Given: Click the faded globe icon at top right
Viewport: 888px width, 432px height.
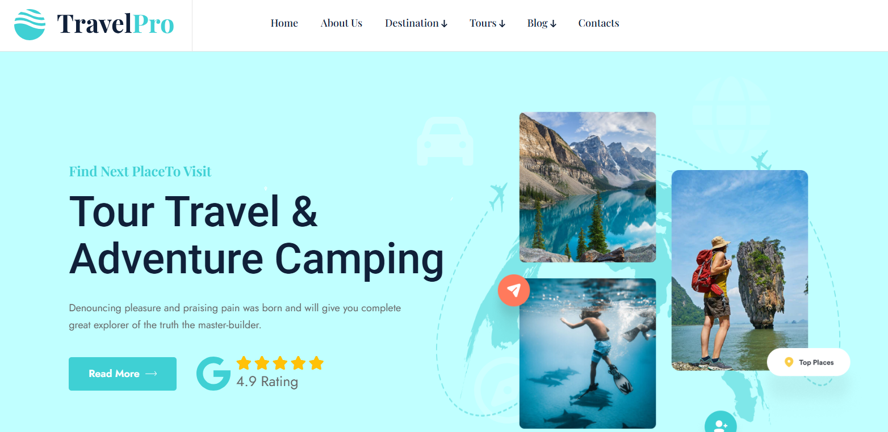Looking at the screenshot, I should [731, 115].
